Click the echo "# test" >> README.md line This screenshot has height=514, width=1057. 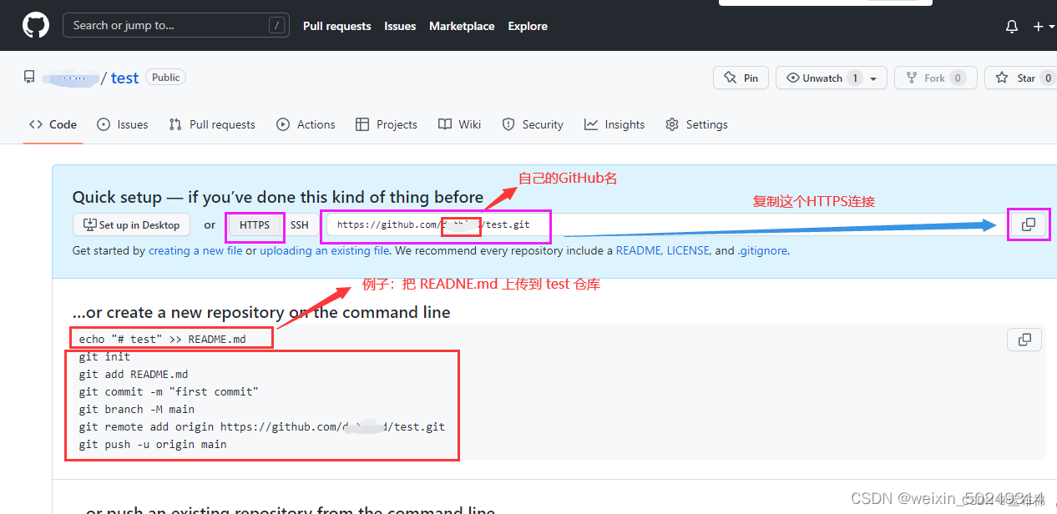(162, 339)
